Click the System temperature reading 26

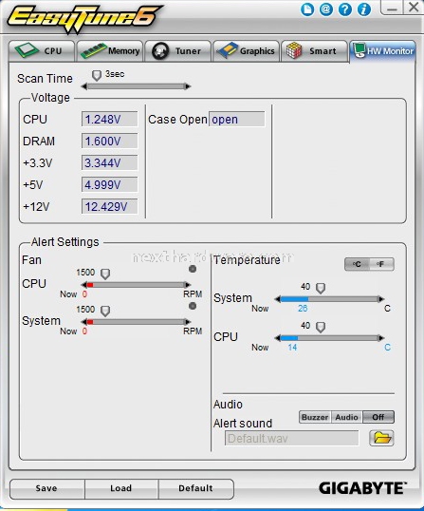(303, 309)
